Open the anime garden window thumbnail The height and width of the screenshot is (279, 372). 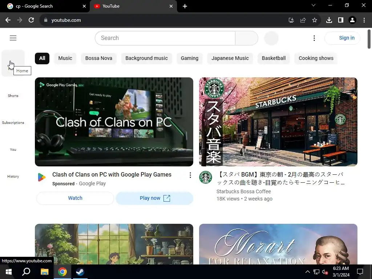tap(114, 244)
